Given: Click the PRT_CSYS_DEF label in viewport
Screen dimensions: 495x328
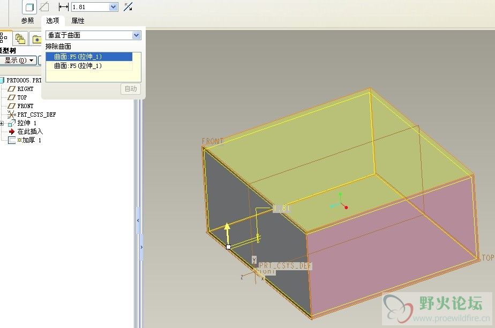Looking at the screenshot, I should tap(285, 266).
